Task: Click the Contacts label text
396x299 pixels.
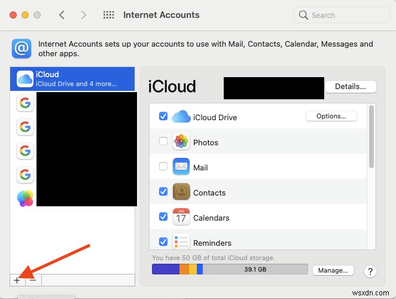Action: (209, 193)
